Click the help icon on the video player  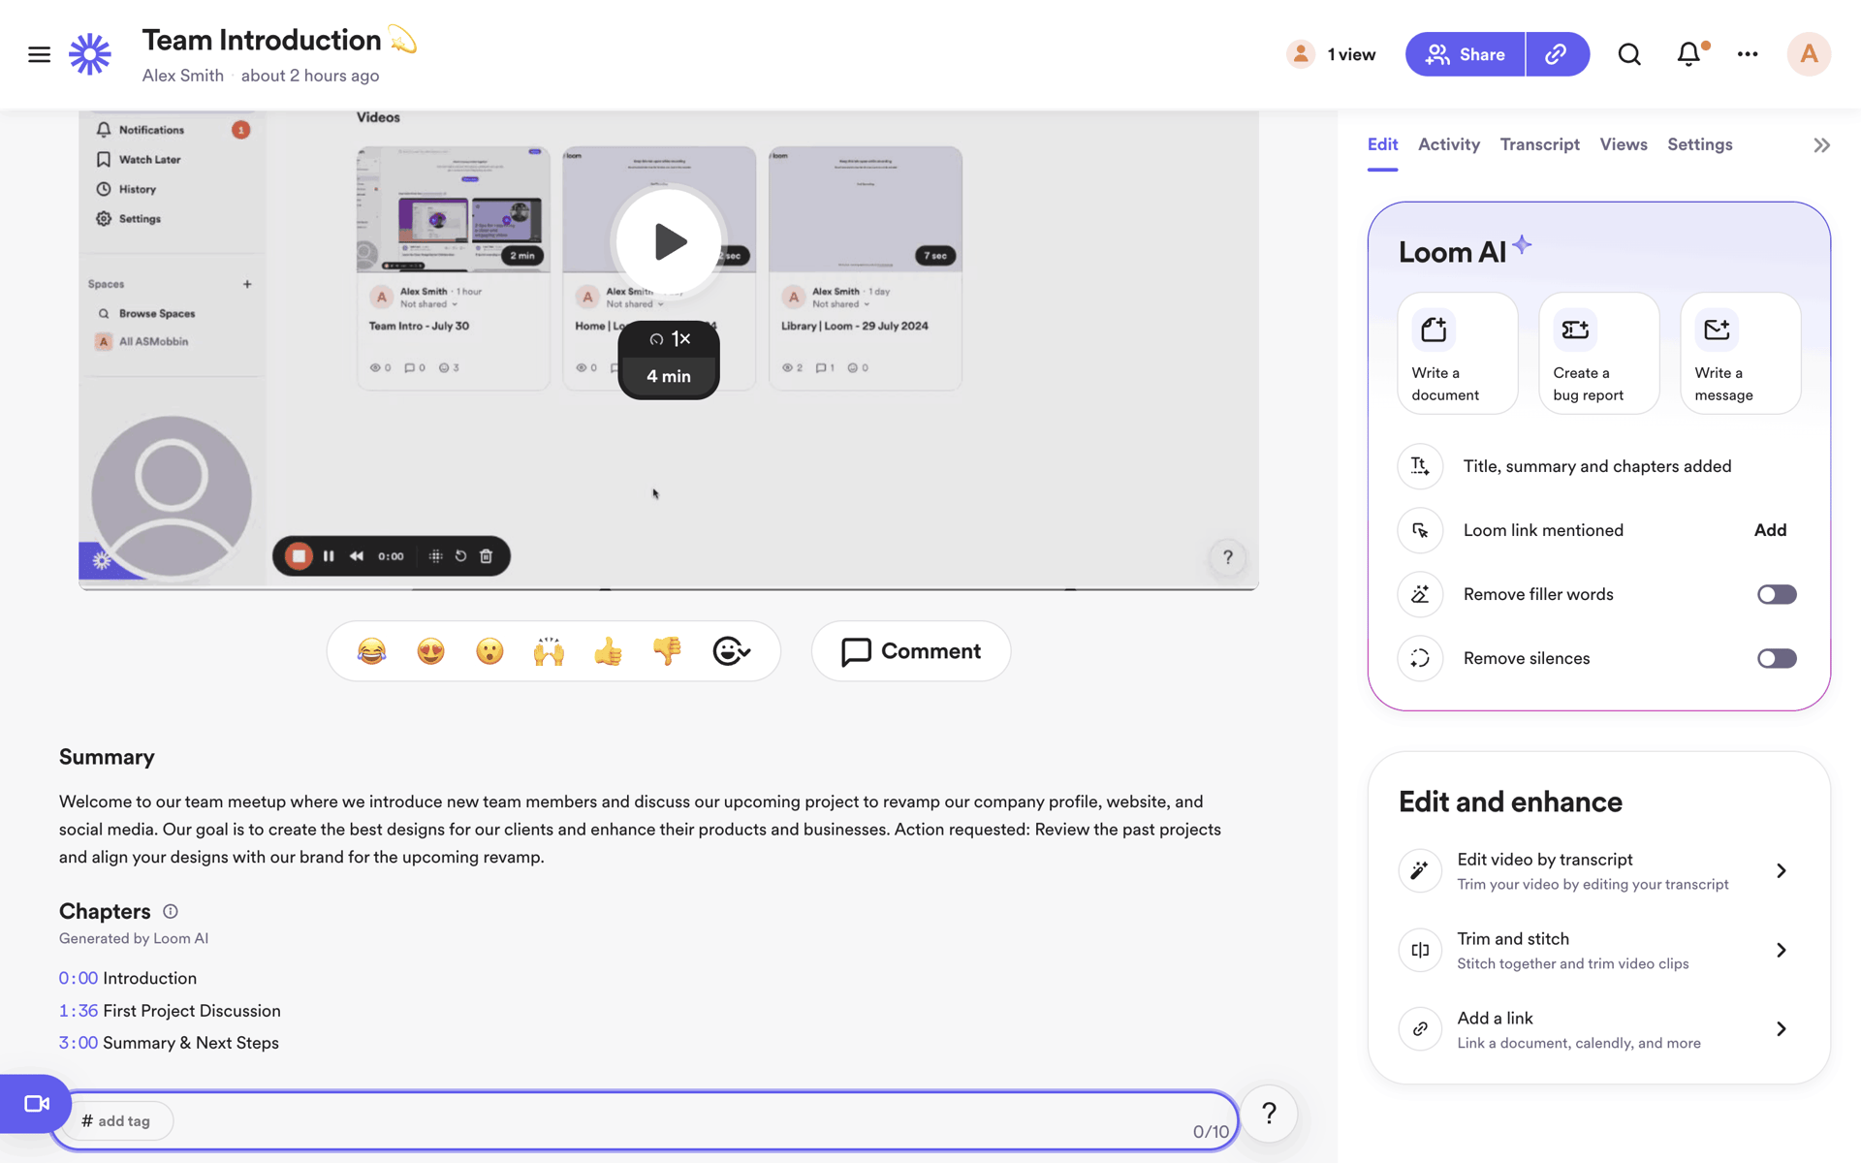click(1228, 557)
